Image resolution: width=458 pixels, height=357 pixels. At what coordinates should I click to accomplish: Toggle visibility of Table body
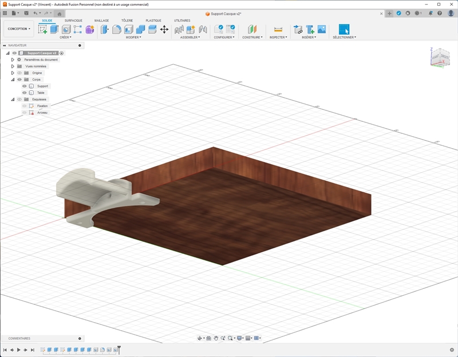coord(25,93)
